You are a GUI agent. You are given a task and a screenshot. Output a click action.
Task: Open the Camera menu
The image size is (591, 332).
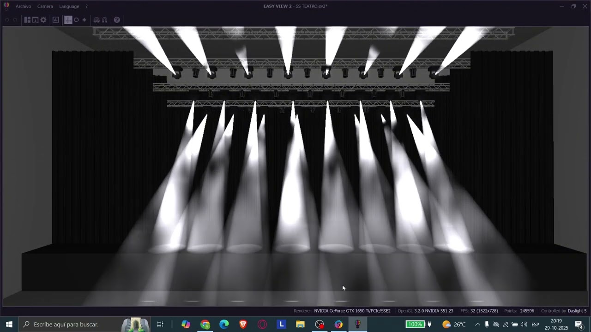pos(45,6)
